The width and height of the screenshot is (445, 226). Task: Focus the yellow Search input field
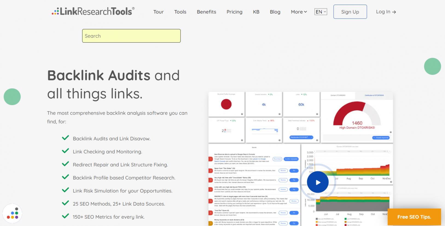point(131,36)
